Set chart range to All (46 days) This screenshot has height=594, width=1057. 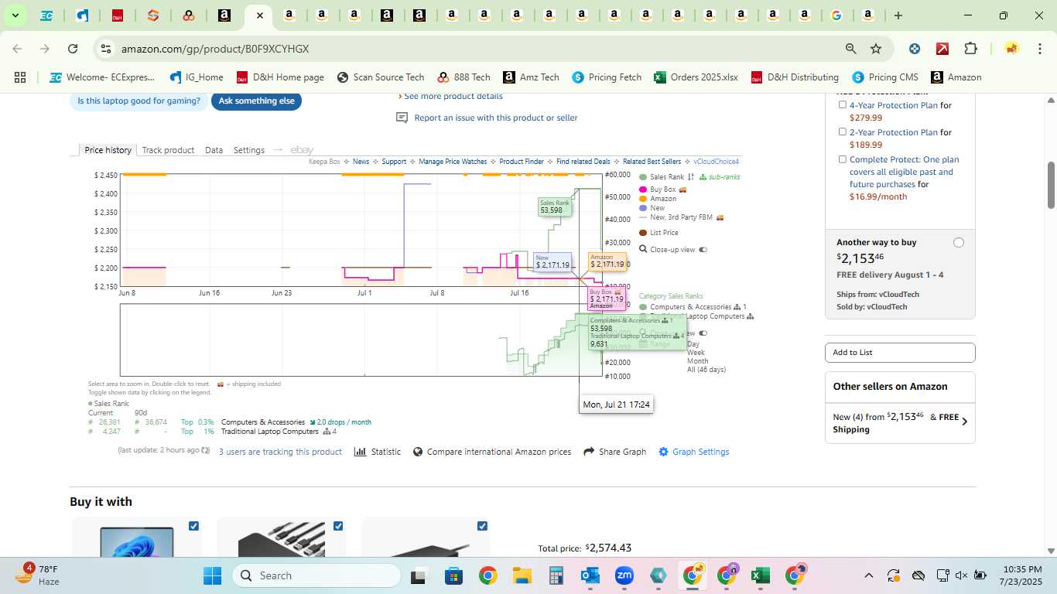[706, 370]
